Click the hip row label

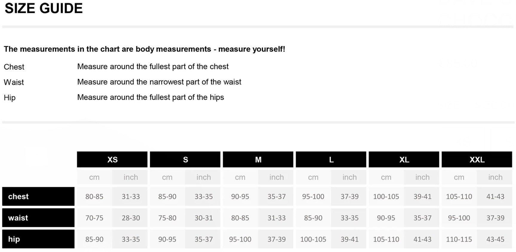tap(38, 239)
